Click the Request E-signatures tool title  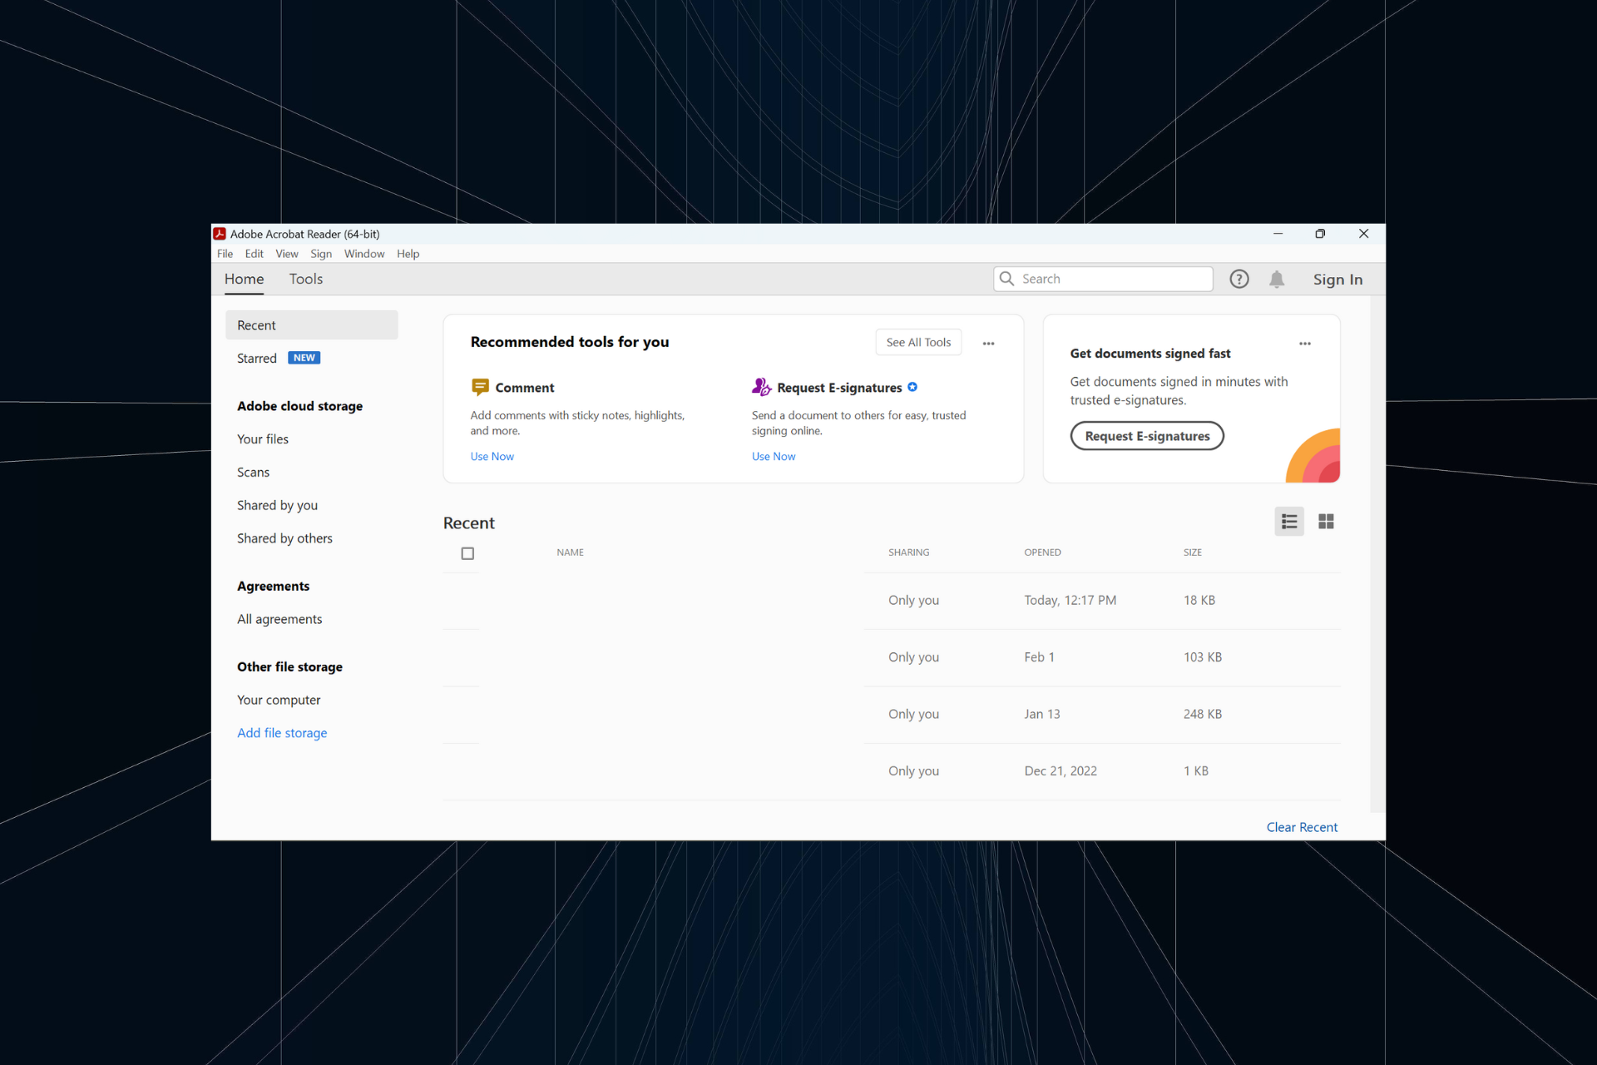point(839,388)
